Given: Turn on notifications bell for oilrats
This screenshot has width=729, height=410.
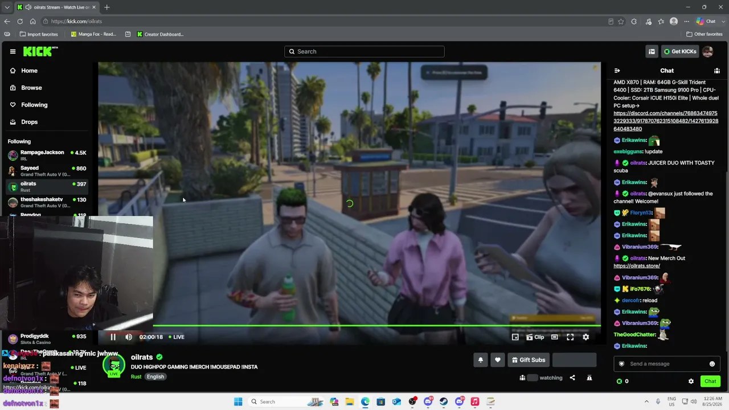Looking at the screenshot, I should pos(480,360).
